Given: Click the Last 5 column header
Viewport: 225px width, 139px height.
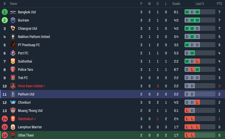Looking at the screenshot, I should (x=200, y=4).
